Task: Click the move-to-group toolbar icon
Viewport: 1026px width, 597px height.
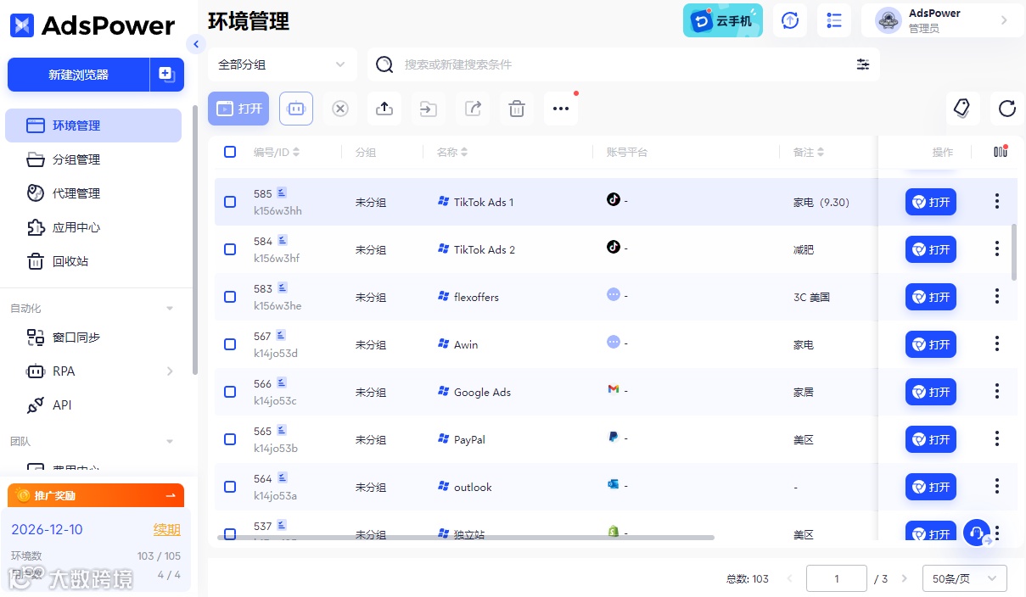Action: (429, 109)
